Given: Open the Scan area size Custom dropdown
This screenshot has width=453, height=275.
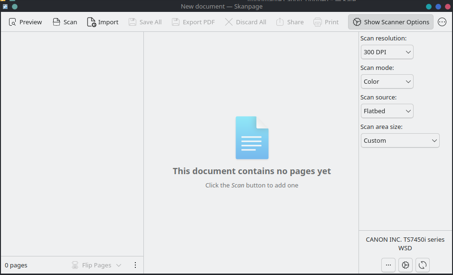Looking at the screenshot, I should 400,140.
